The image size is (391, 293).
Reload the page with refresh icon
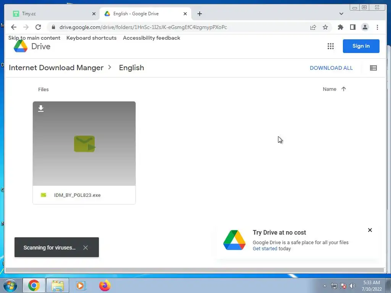coord(38,27)
